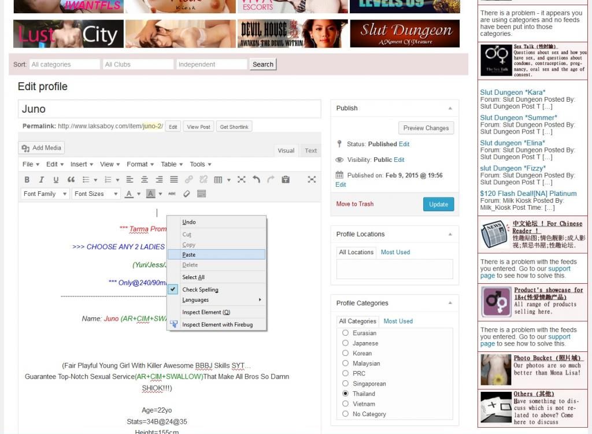Switch to the Text editor tab
The image size is (592, 434).
tap(310, 151)
